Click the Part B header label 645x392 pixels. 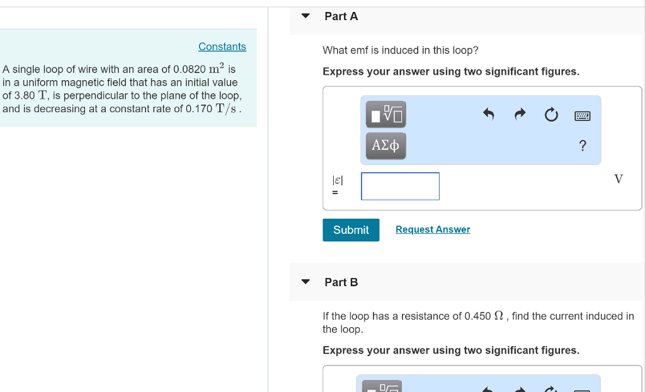tap(341, 282)
